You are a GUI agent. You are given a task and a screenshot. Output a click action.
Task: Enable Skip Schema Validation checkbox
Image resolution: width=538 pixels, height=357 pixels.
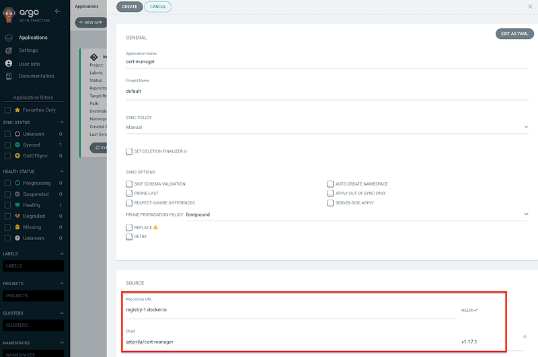pos(129,184)
